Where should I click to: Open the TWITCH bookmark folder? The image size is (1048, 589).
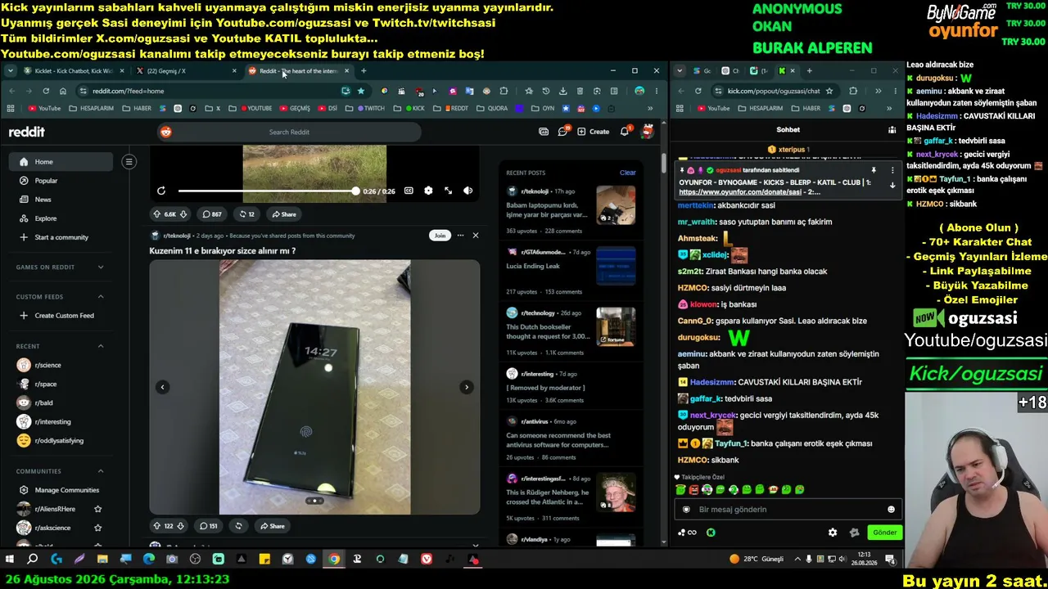click(x=369, y=108)
